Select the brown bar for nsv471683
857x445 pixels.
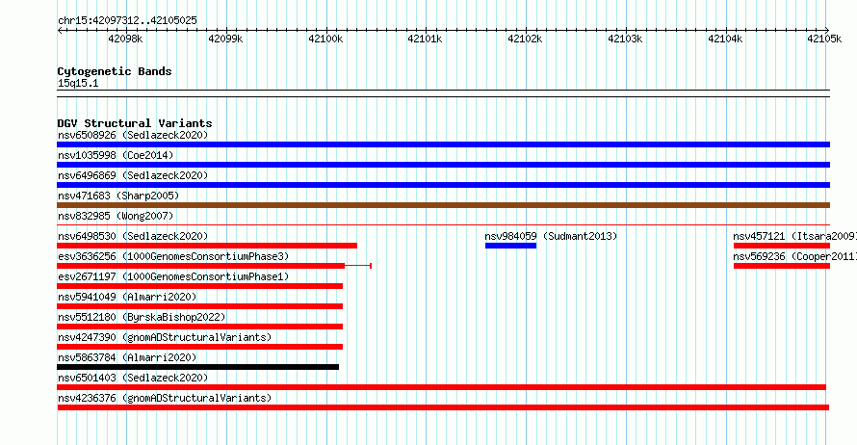click(443, 205)
